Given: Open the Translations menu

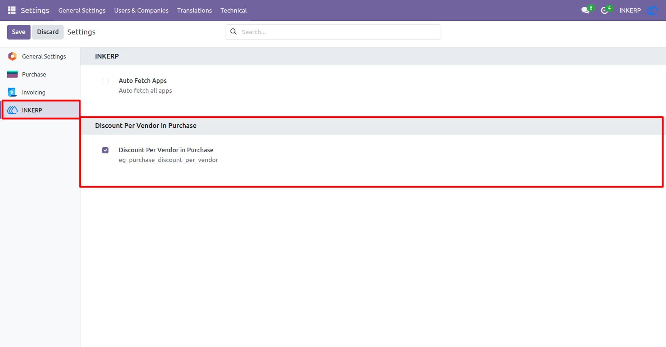Looking at the screenshot, I should (194, 10).
